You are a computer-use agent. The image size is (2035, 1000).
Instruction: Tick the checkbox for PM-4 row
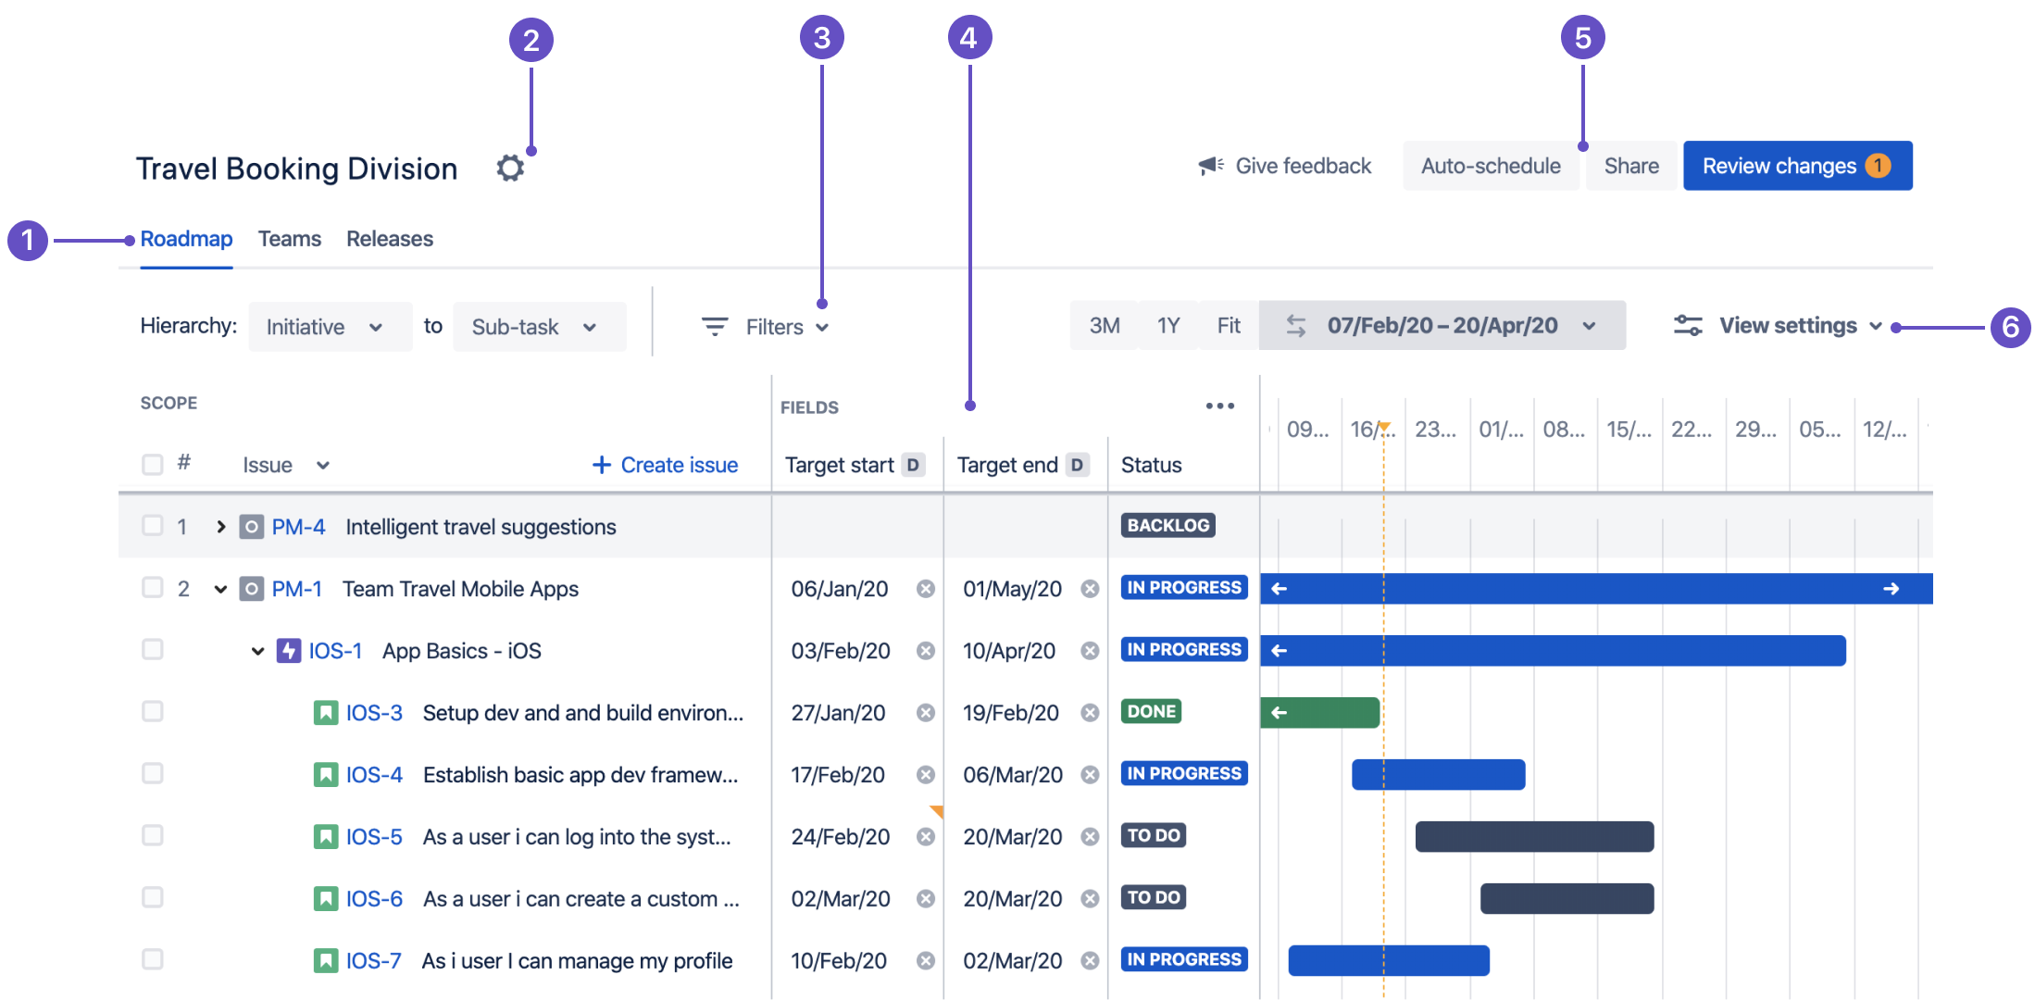coord(153,526)
